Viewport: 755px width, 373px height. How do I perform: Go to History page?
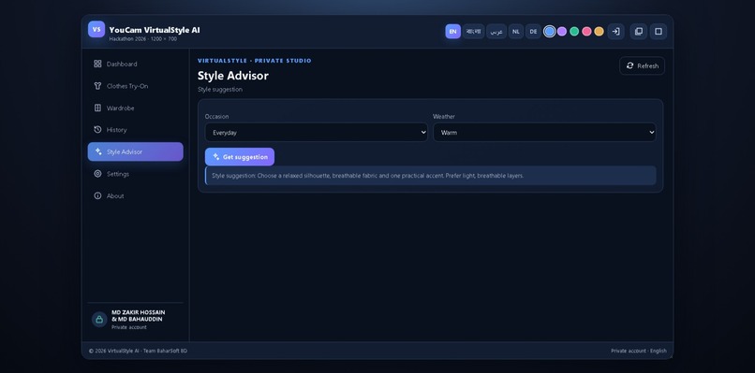tap(135, 130)
